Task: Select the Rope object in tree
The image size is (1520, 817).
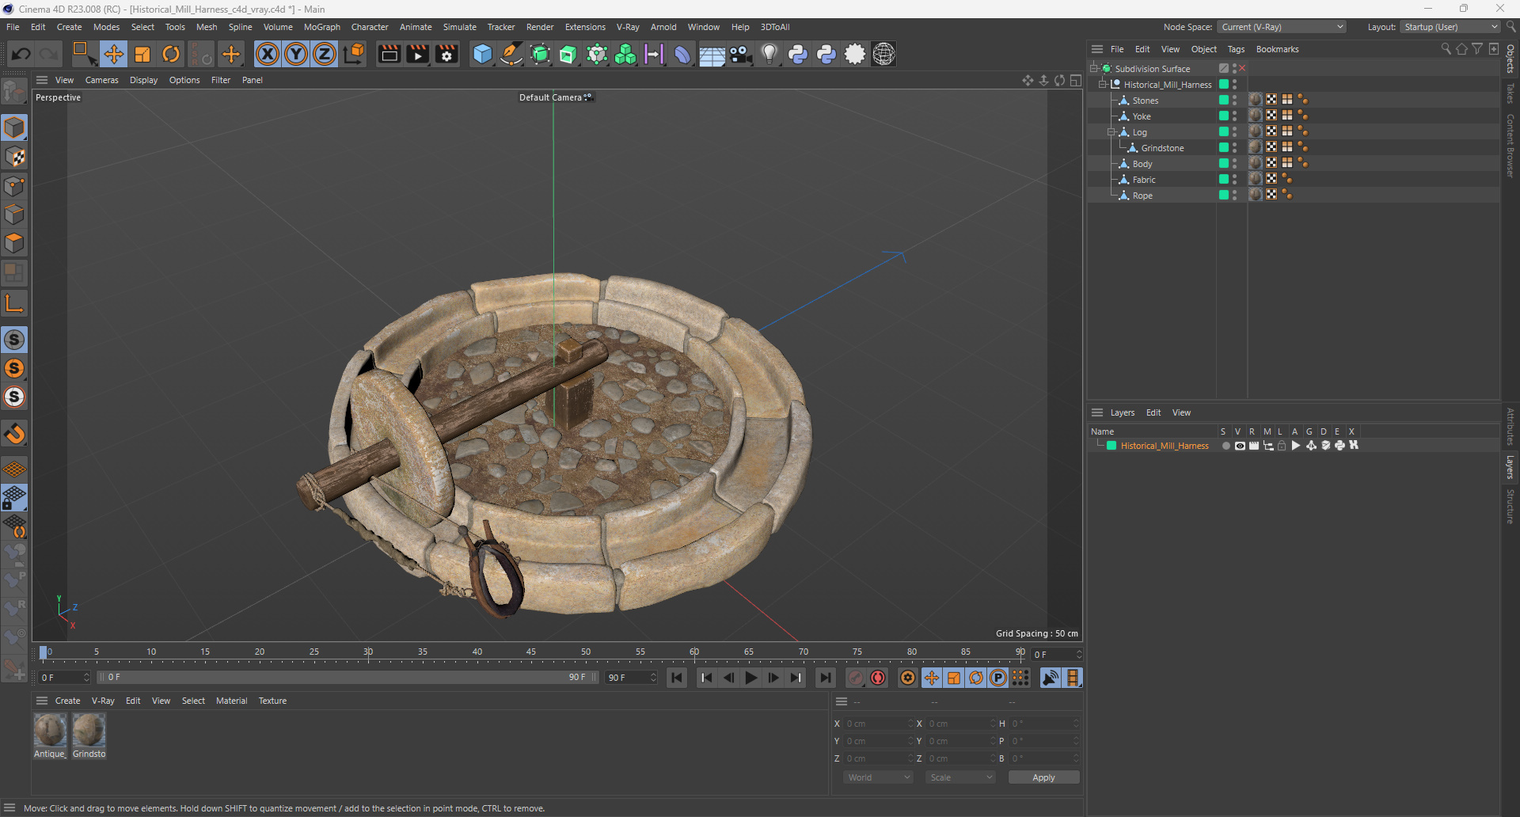Action: tap(1142, 196)
